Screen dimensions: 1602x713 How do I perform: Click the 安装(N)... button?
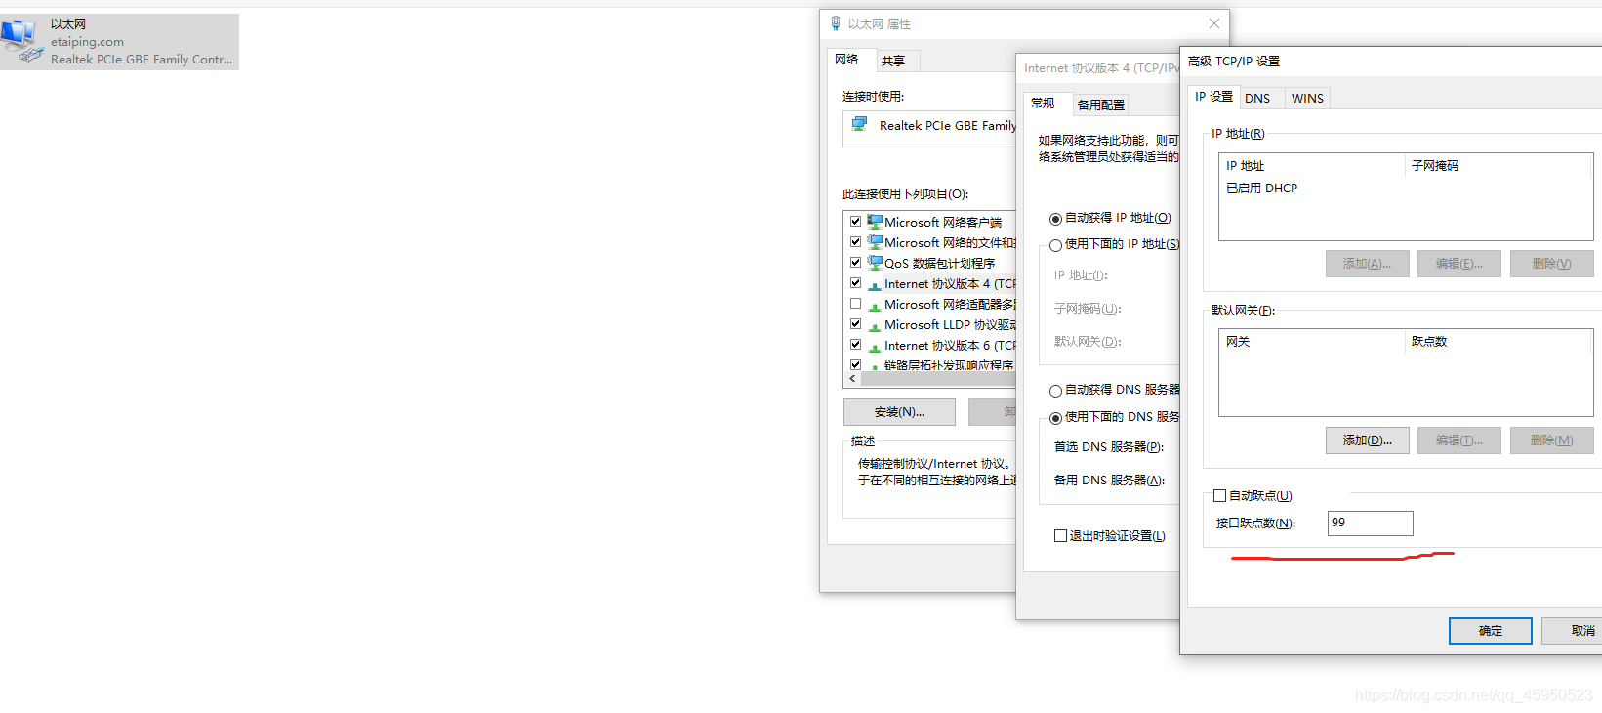point(899,412)
